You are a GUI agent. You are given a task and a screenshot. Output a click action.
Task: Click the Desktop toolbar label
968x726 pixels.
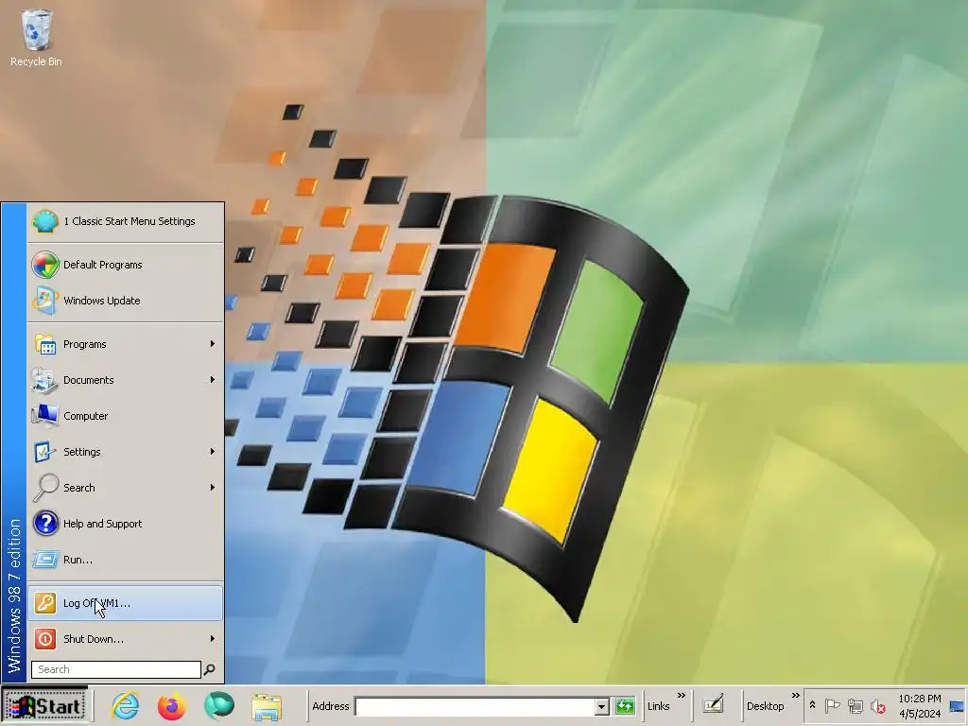[765, 706]
